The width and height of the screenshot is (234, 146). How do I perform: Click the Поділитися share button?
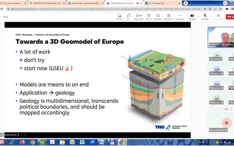[218, 17]
